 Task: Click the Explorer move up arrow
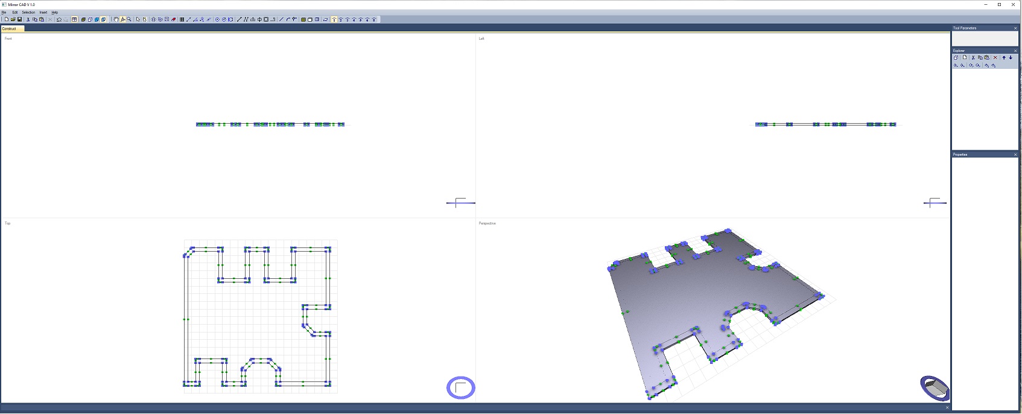tap(1004, 57)
